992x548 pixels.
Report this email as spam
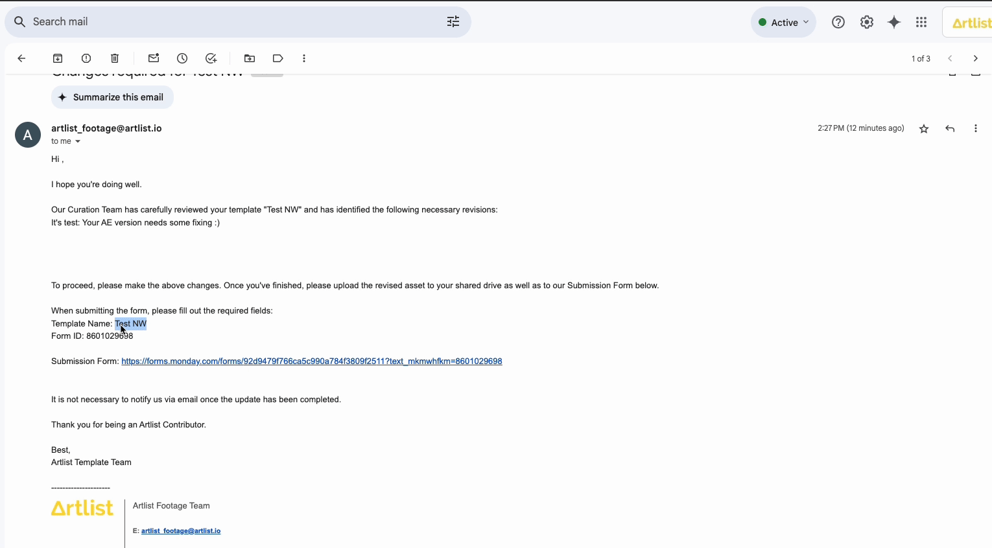click(86, 58)
